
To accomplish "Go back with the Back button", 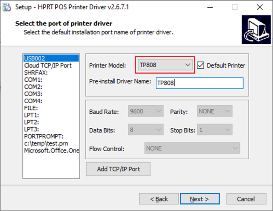I will 159,199.
